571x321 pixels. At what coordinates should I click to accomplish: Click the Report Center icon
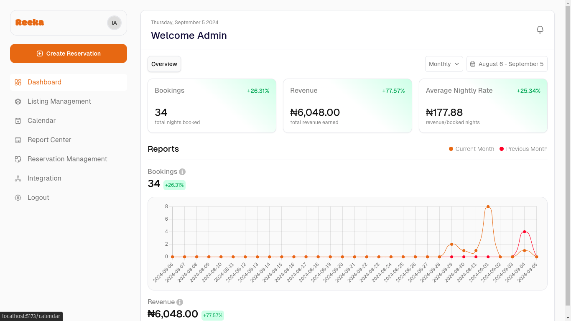pyautogui.click(x=18, y=140)
